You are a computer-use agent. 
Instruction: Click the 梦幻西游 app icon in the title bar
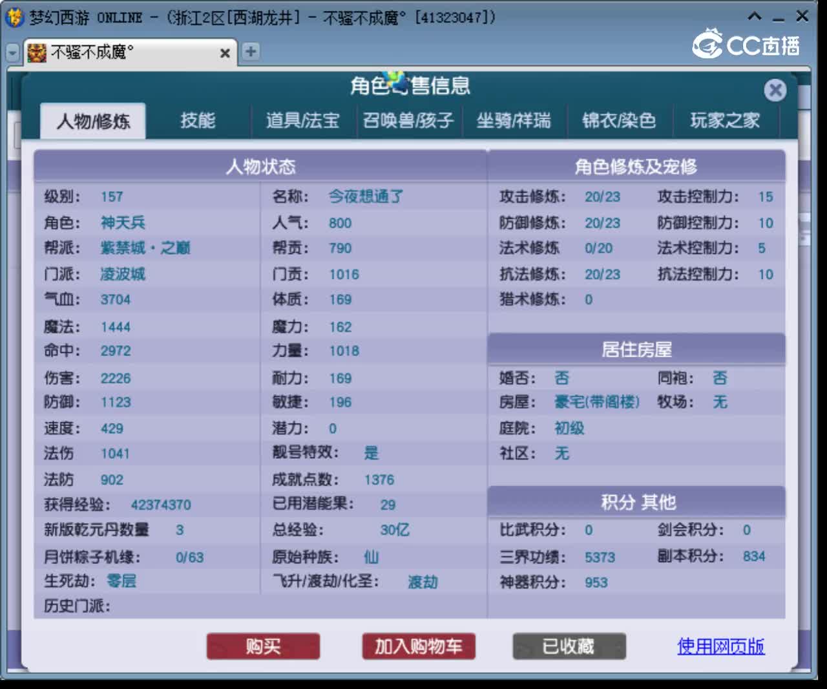point(14,17)
